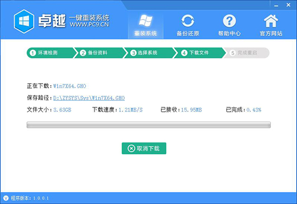Click the step 1 环境检测 indicator
The height and width of the screenshot is (204, 297).
click(51, 53)
